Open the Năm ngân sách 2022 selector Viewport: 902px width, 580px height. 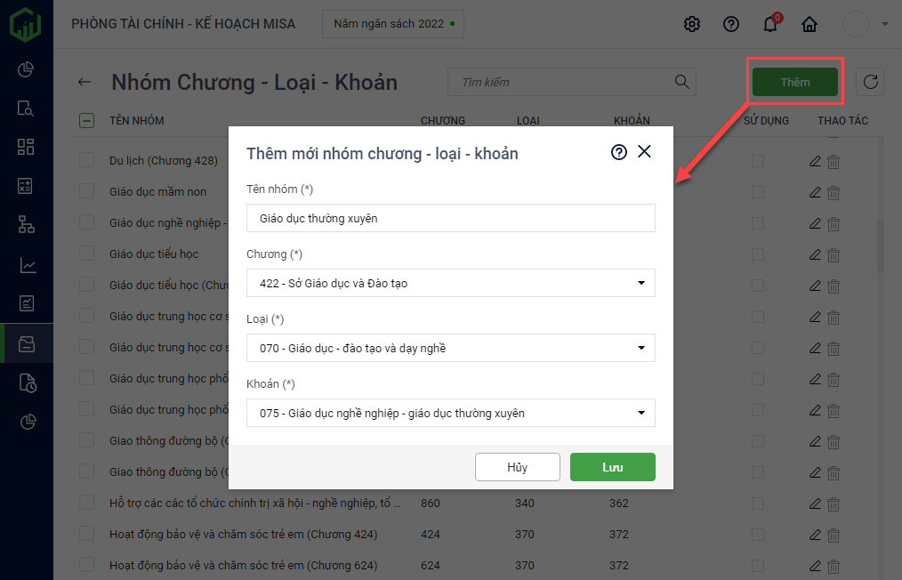coord(392,24)
